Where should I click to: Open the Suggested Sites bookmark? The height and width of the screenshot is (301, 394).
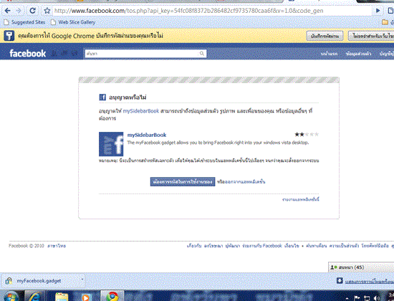[24, 22]
